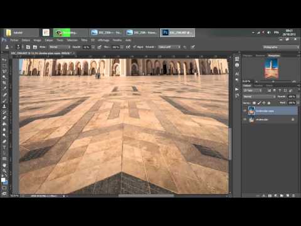Select the Zoom magnifier tool
Image resolution: width=301 pixels, height=226 pixels.
[4, 171]
